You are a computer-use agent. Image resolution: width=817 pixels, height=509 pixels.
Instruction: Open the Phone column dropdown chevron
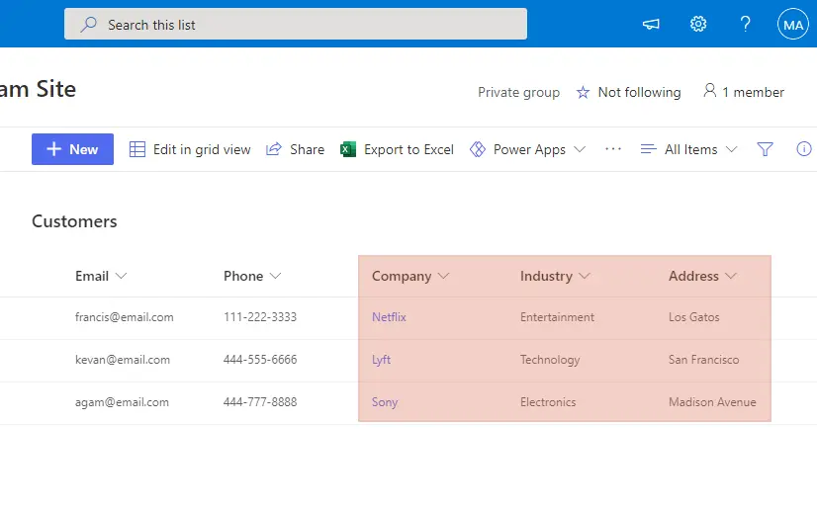tap(275, 276)
